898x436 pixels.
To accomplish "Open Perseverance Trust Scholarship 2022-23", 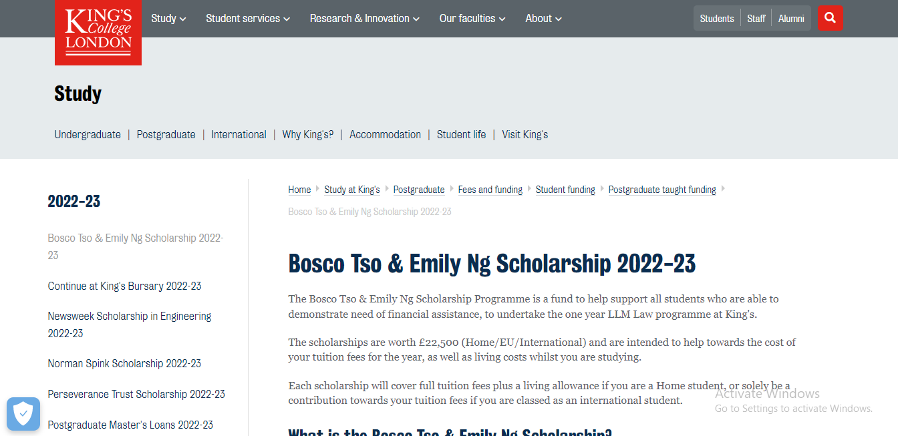I will click(x=136, y=394).
